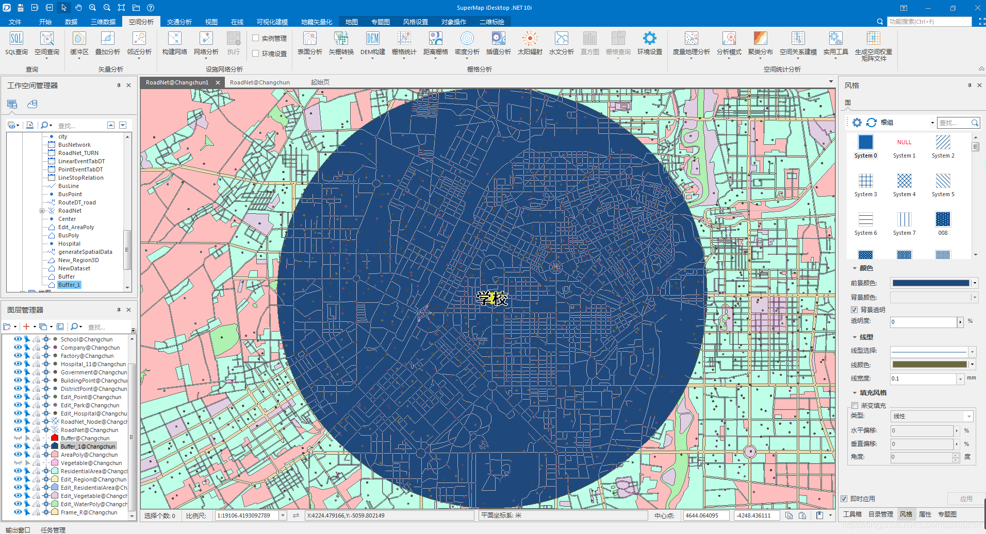Select the System 2 fill symbol
This screenshot has height=534, width=986.
(x=943, y=147)
